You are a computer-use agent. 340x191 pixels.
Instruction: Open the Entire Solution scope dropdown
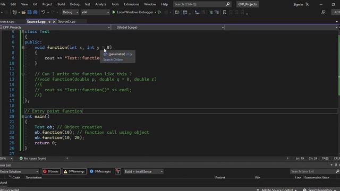tap(19, 171)
